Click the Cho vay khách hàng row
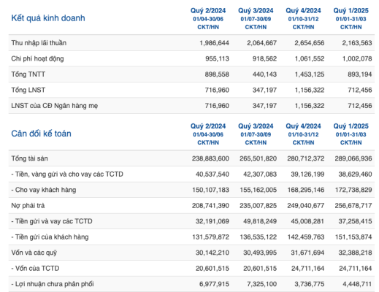This screenshot has width=379, height=292. tap(191, 190)
